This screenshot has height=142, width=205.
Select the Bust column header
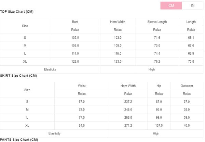pyautogui.click(x=75, y=22)
